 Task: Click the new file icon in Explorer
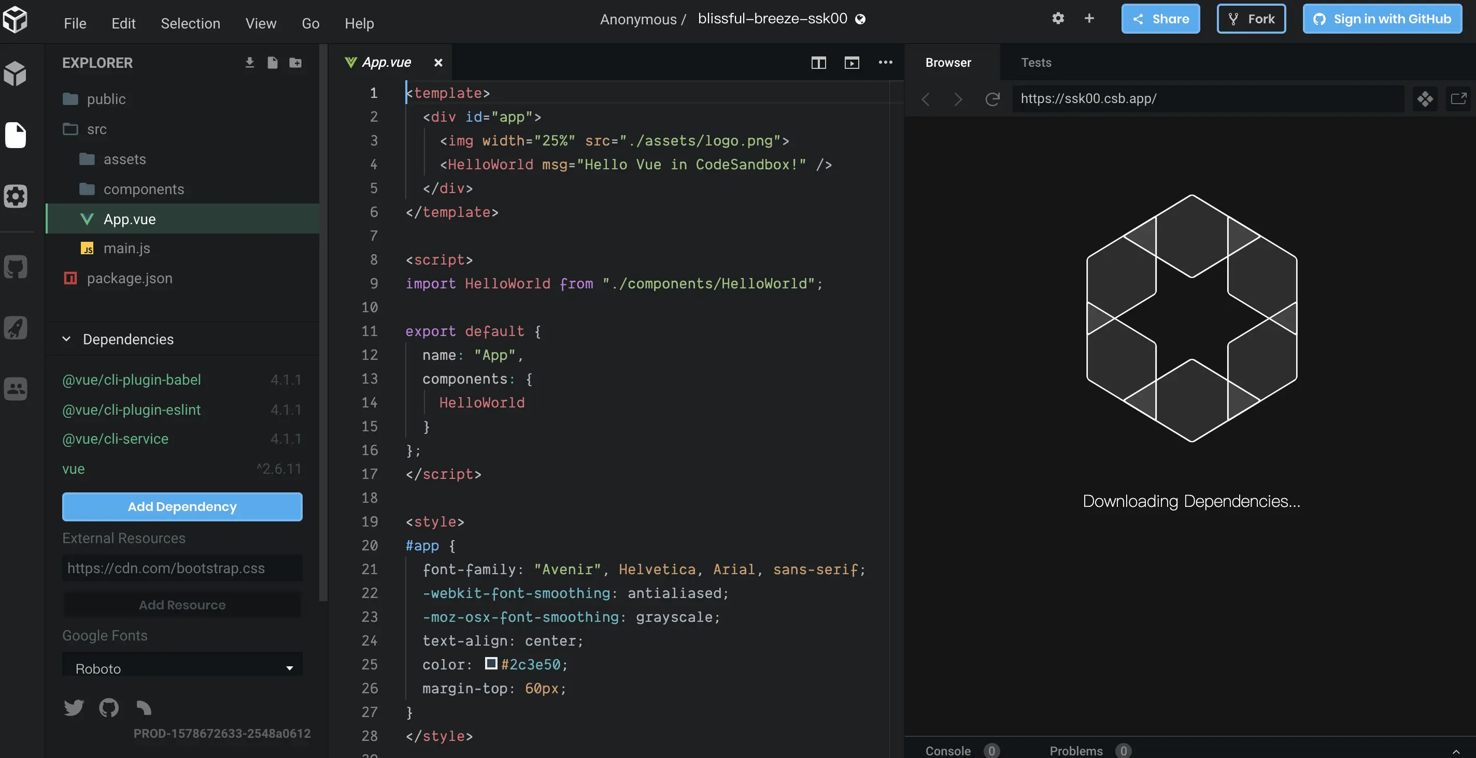tap(272, 63)
